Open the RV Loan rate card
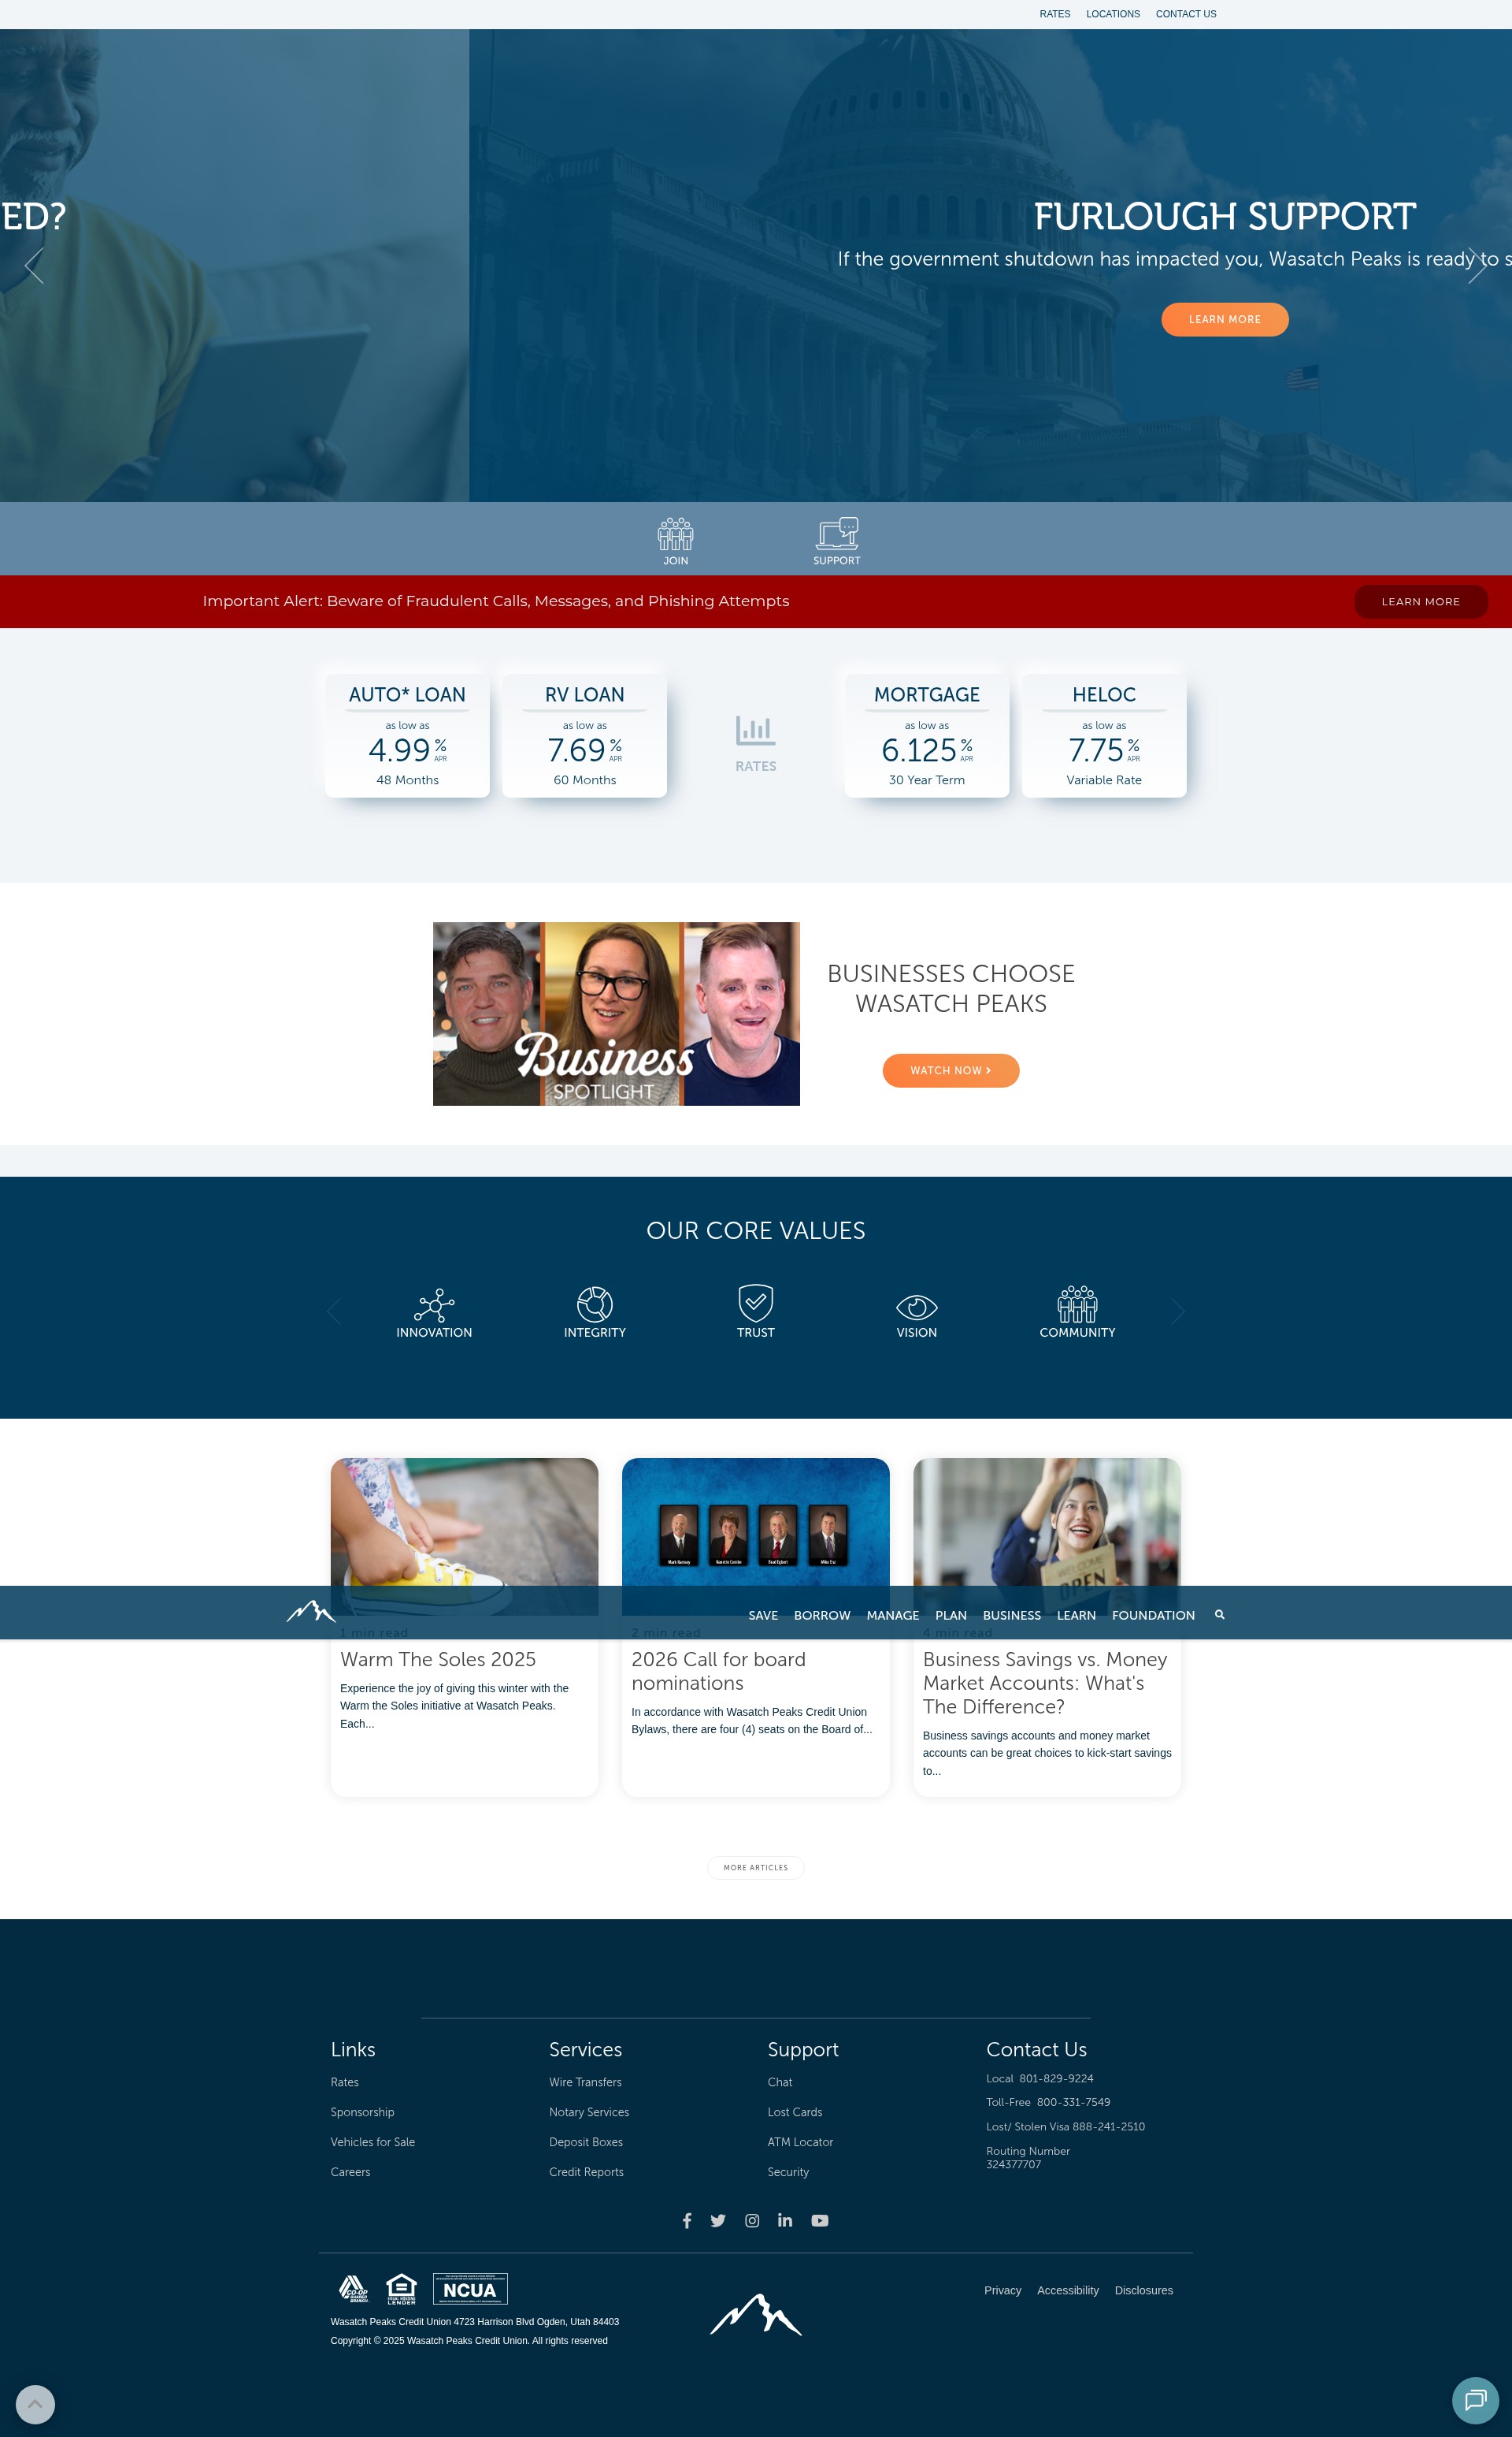 pos(584,735)
